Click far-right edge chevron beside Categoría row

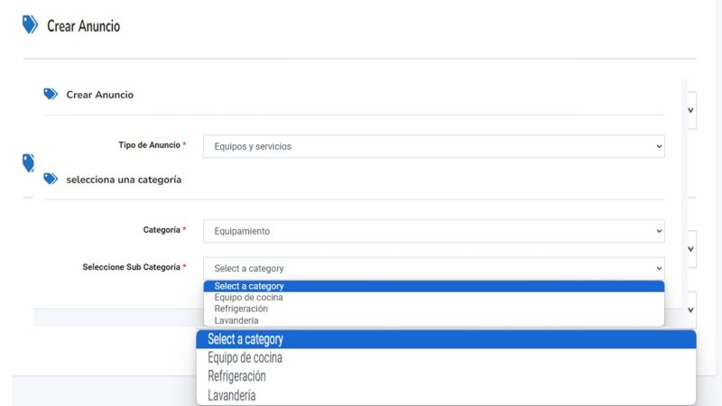pos(690,248)
